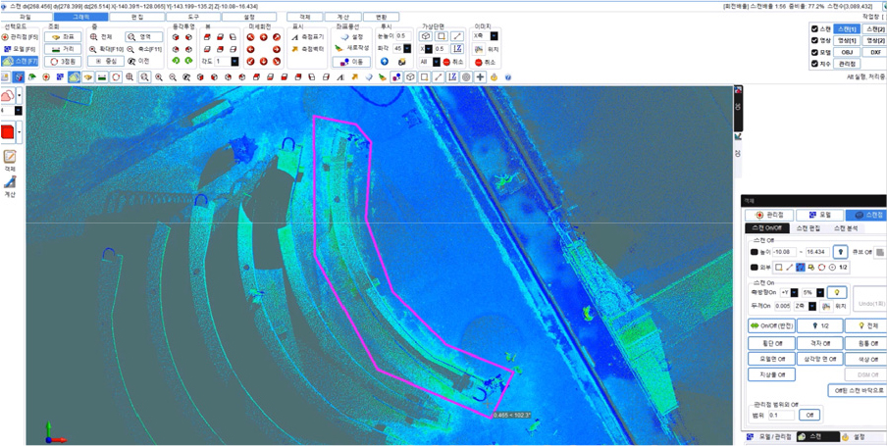
Task: Click the 측점표기 display icon
Action: point(294,36)
